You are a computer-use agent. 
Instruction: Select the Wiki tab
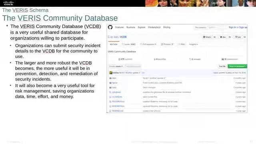[x=181, y=44]
